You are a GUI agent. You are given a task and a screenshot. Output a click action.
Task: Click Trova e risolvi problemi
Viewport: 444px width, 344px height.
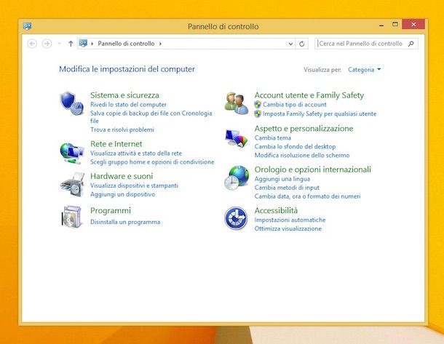tap(122, 129)
